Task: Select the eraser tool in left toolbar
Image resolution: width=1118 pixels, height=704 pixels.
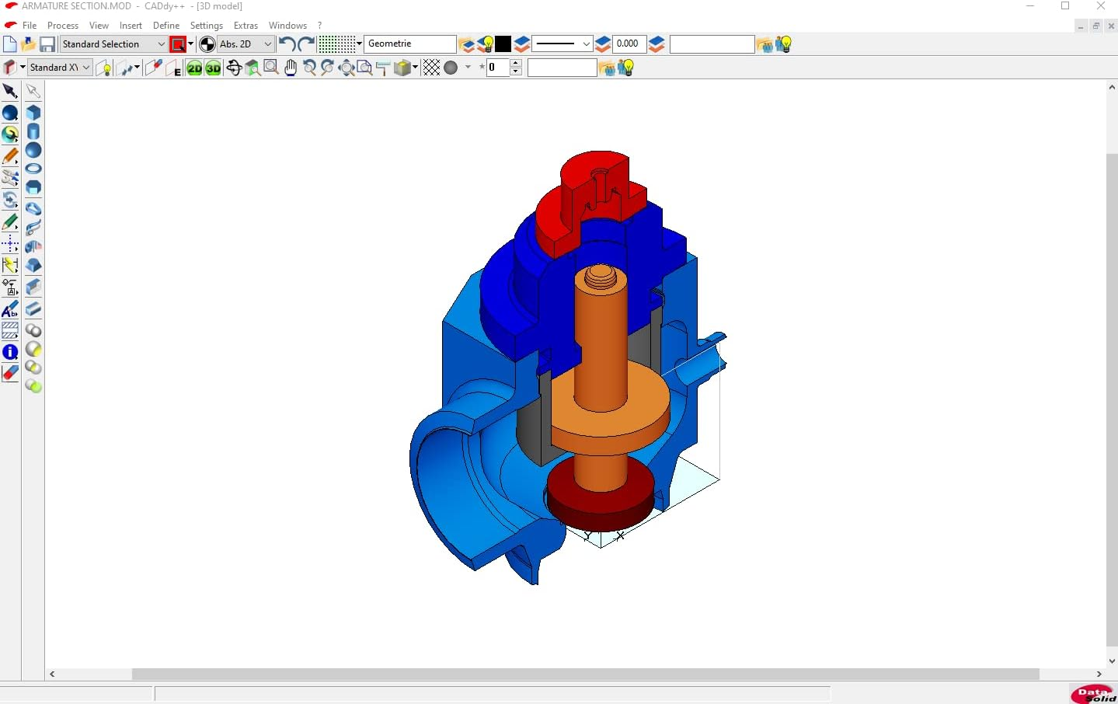Action: pos(10,374)
